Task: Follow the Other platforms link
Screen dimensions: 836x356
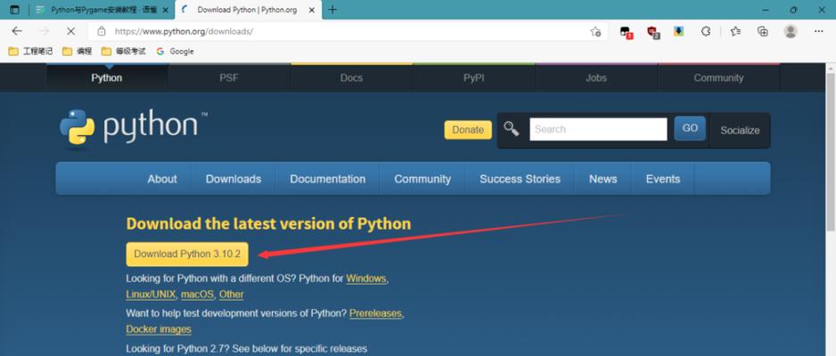Action: (232, 295)
